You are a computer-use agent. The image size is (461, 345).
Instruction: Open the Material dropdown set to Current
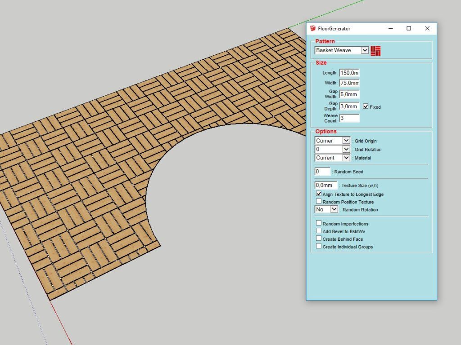(332, 158)
